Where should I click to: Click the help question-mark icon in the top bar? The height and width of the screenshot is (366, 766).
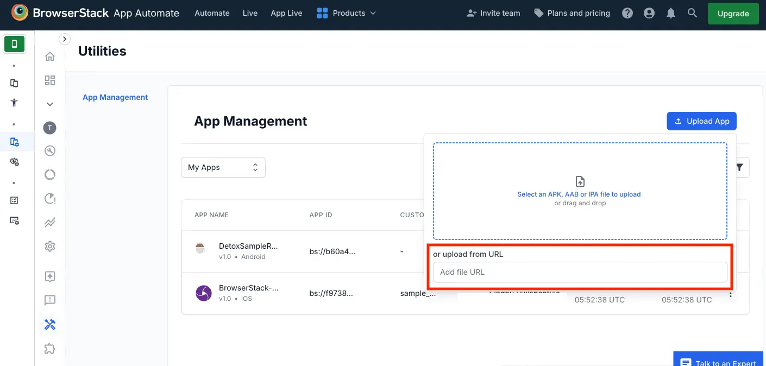(627, 12)
